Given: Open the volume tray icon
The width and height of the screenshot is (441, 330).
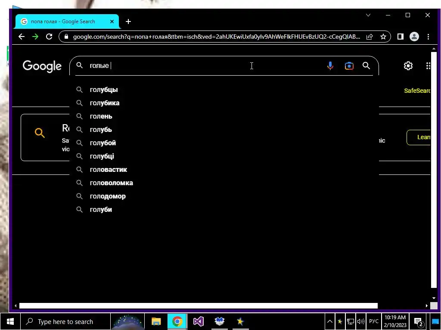Looking at the screenshot, I should click(360, 321).
